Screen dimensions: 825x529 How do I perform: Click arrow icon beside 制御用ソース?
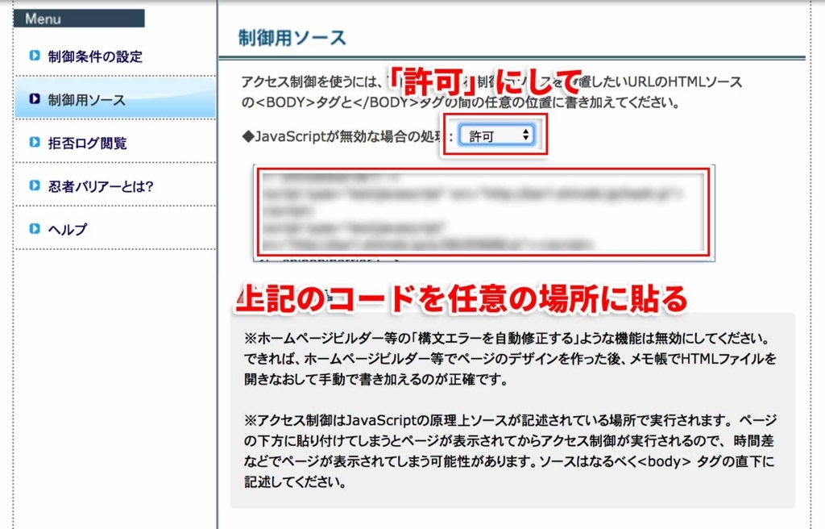(x=35, y=98)
